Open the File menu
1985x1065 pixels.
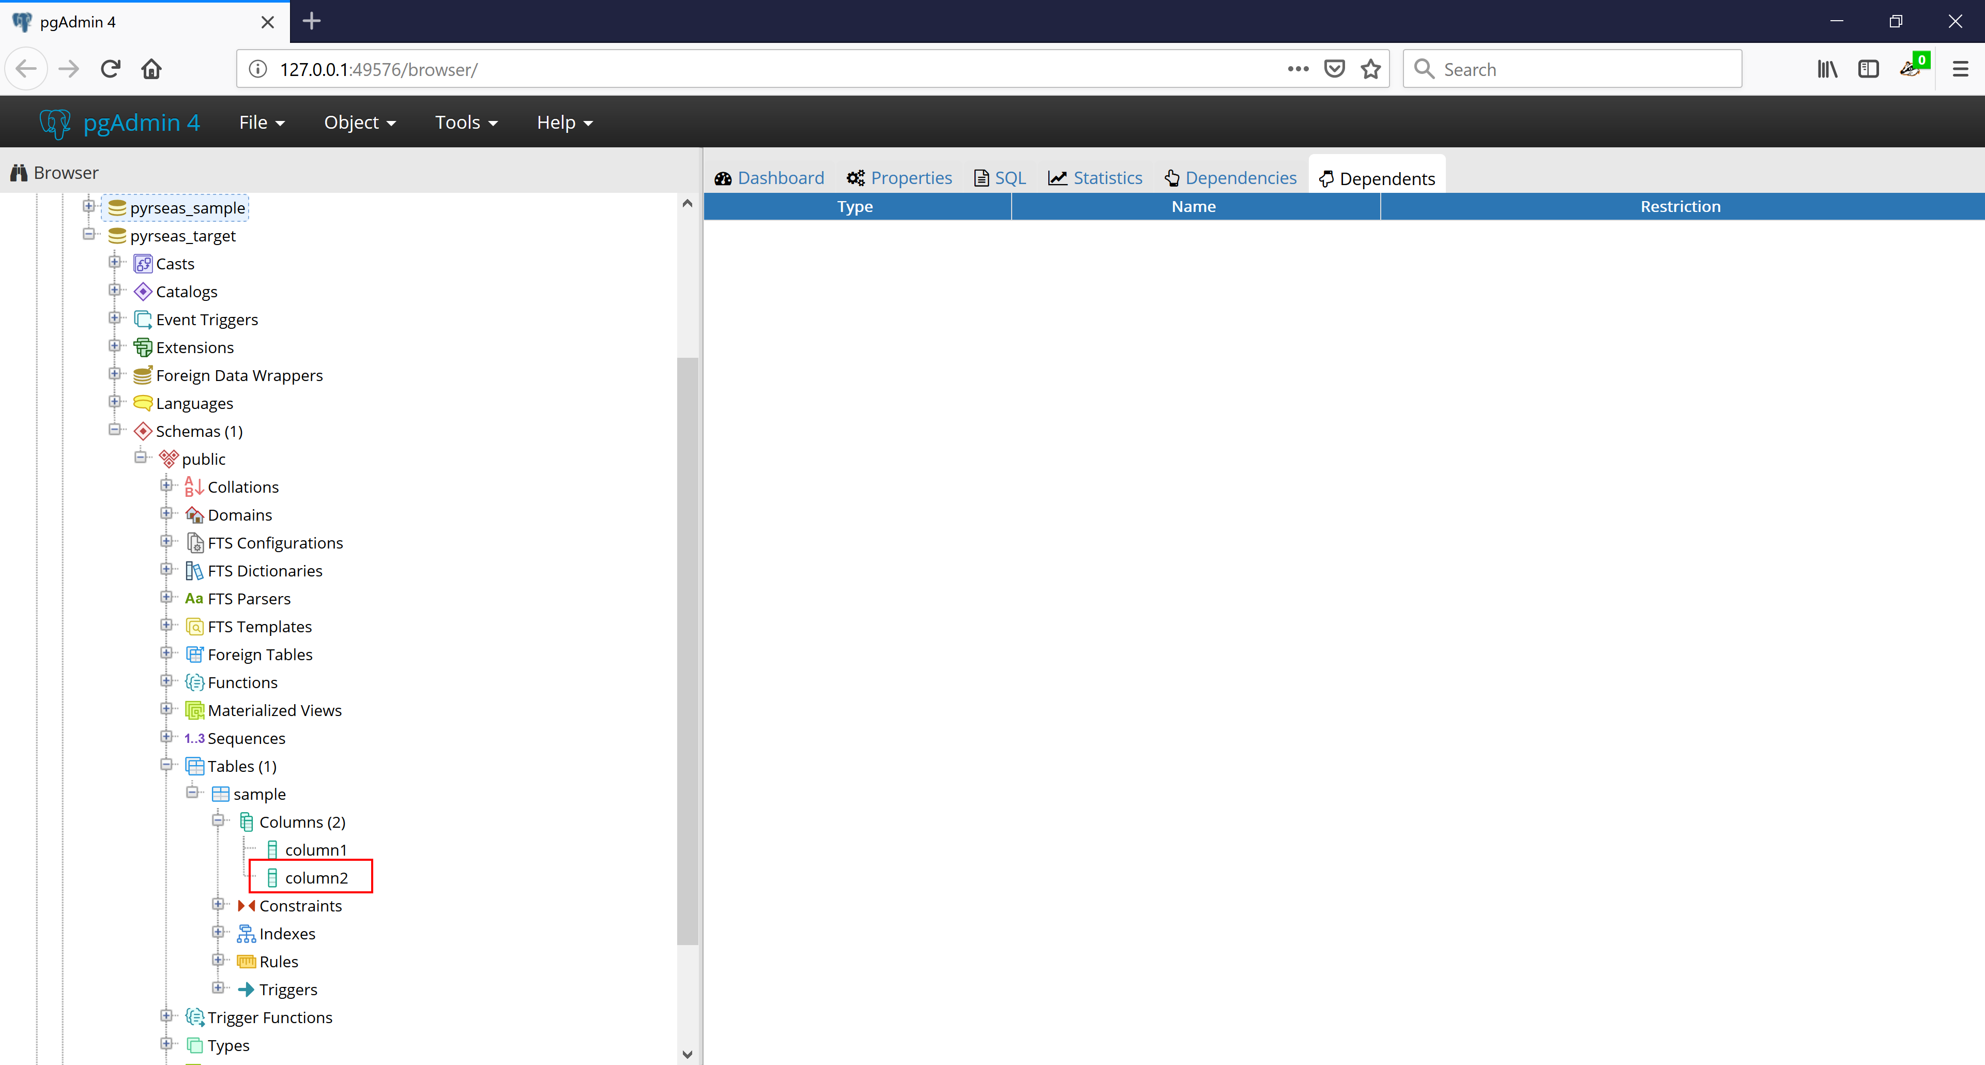click(x=262, y=123)
